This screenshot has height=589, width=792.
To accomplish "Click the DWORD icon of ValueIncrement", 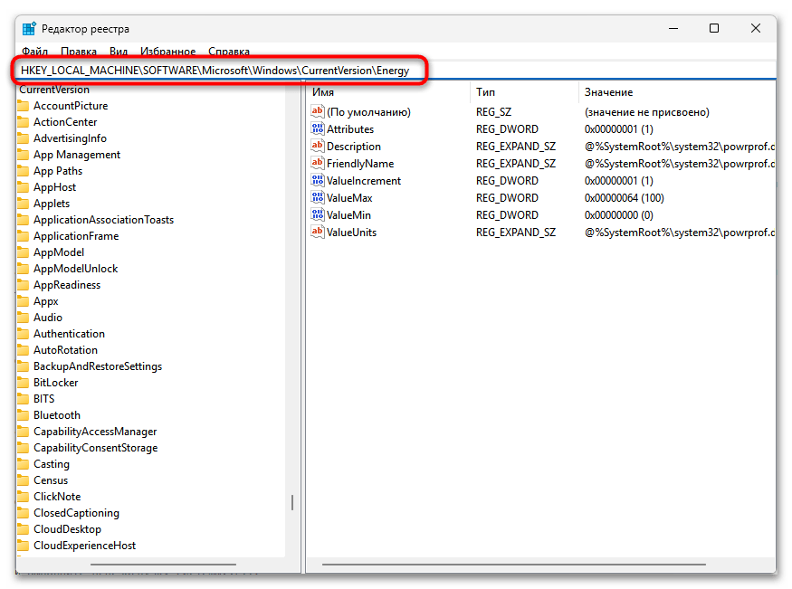I will pyautogui.click(x=317, y=180).
